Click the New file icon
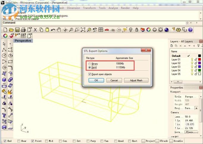Viewport: 203px width, 144px height. [5, 30]
